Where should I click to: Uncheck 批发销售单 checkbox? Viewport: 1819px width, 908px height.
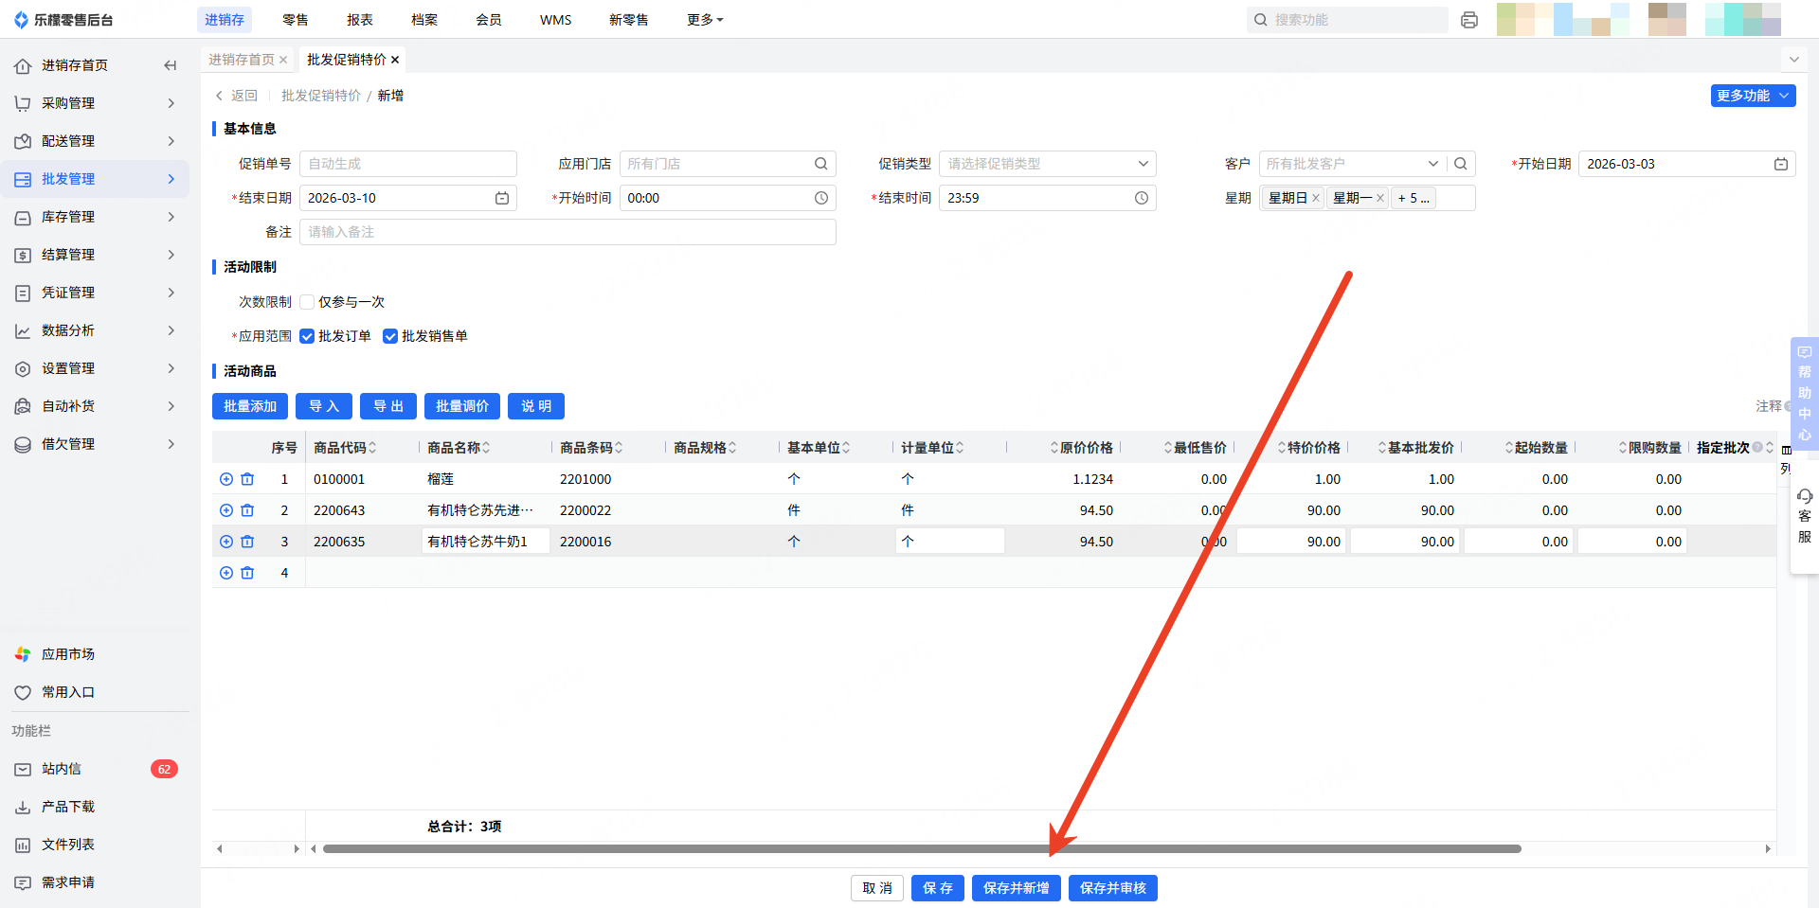pos(390,336)
